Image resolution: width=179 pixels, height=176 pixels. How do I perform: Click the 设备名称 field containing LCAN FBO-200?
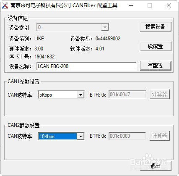click(86, 66)
